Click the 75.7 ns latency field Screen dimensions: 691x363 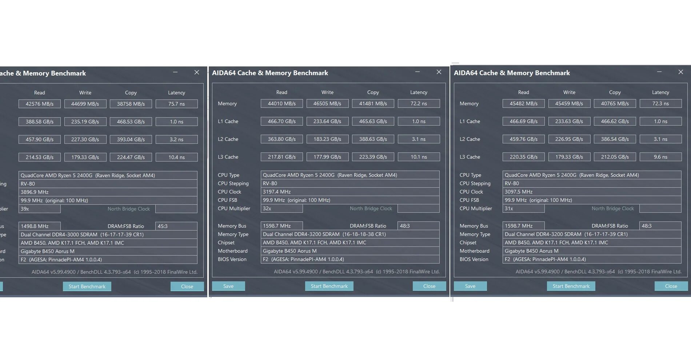click(177, 104)
